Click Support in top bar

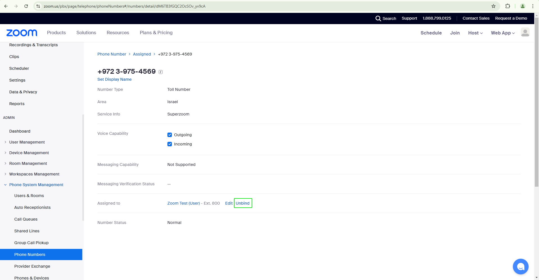pyautogui.click(x=409, y=18)
